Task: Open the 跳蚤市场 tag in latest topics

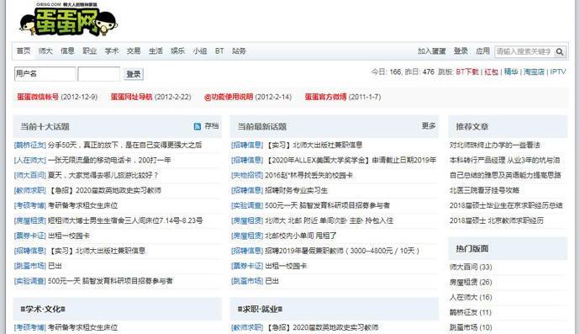Action: tap(247, 281)
